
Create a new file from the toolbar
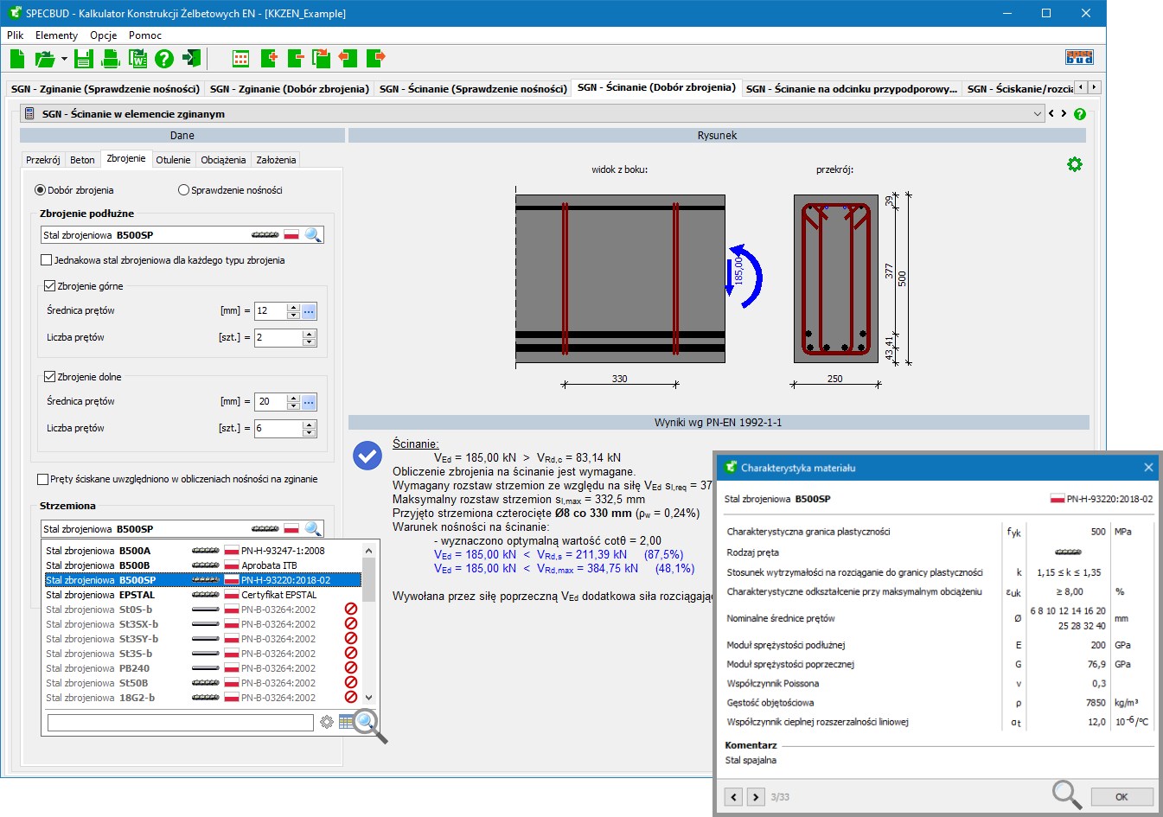point(17,59)
